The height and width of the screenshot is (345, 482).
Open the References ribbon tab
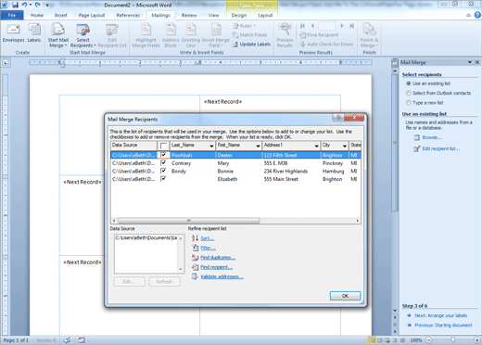coord(128,15)
